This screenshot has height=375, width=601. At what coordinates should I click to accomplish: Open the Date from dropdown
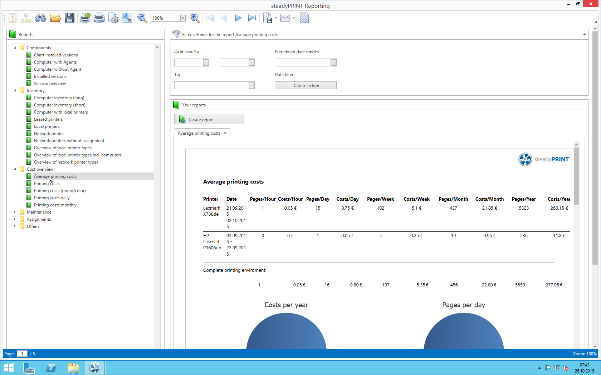click(x=206, y=62)
